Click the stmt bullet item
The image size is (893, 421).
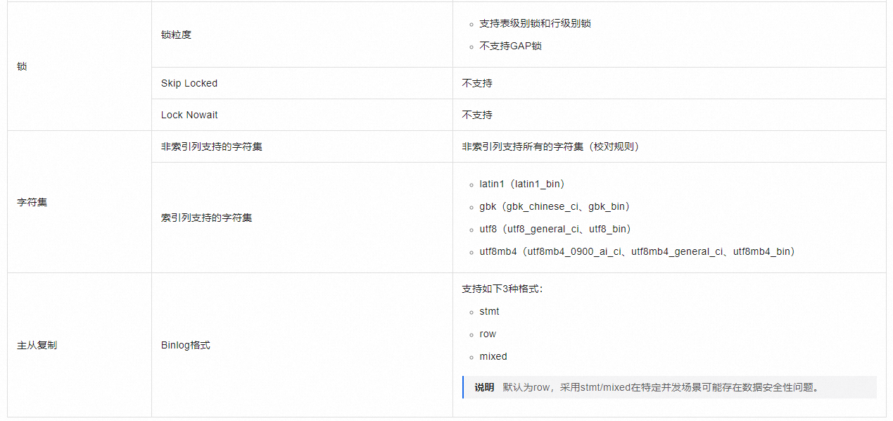489,311
